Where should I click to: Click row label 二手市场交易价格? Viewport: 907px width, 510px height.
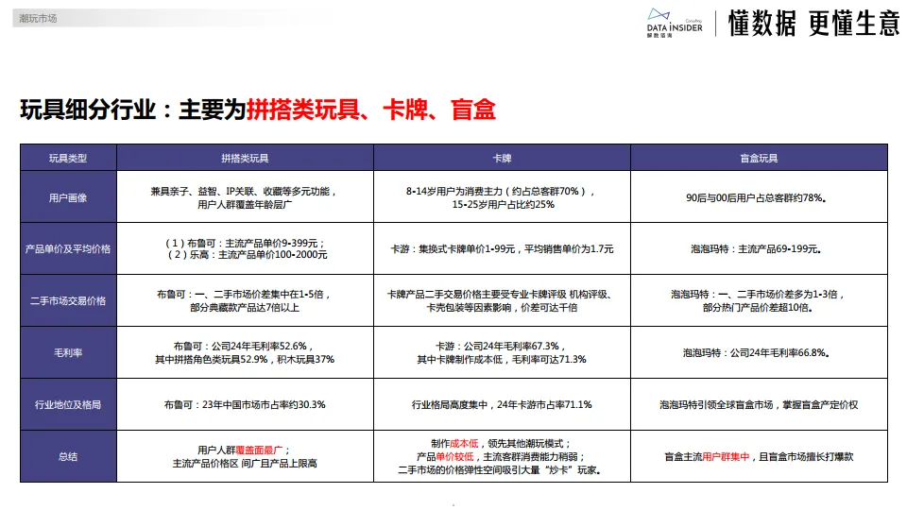68,300
